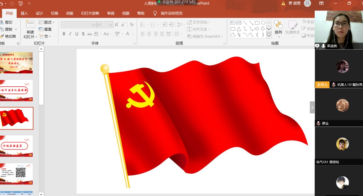Select the Oval shape in the drawing gallery
Image resolution: width=363 pixels, height=196 pixels.
coord(263,22)
